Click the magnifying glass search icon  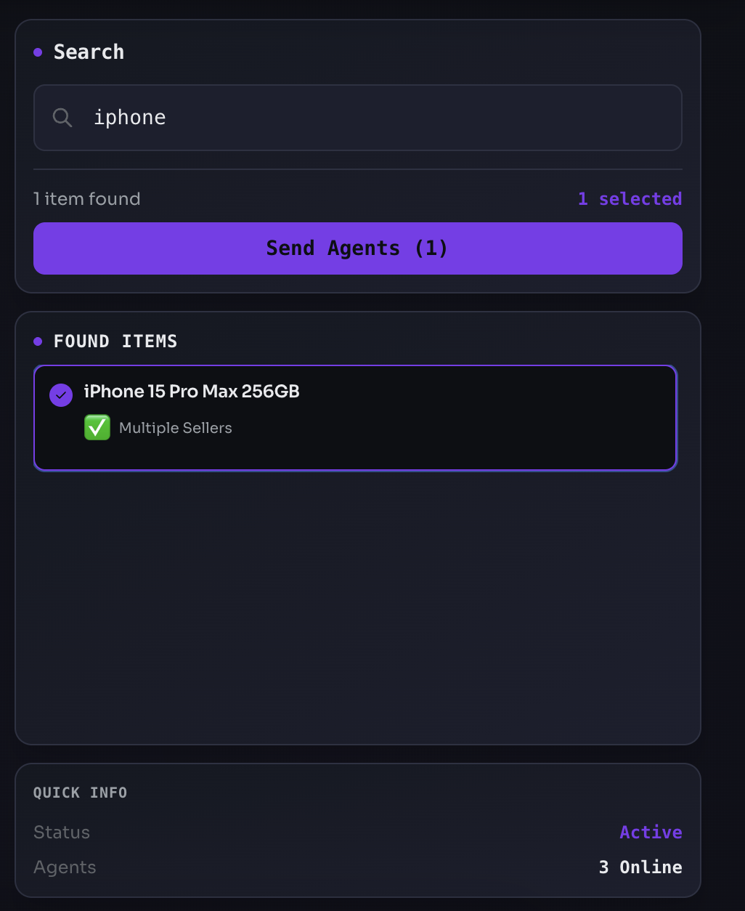[x=62, y=118]
